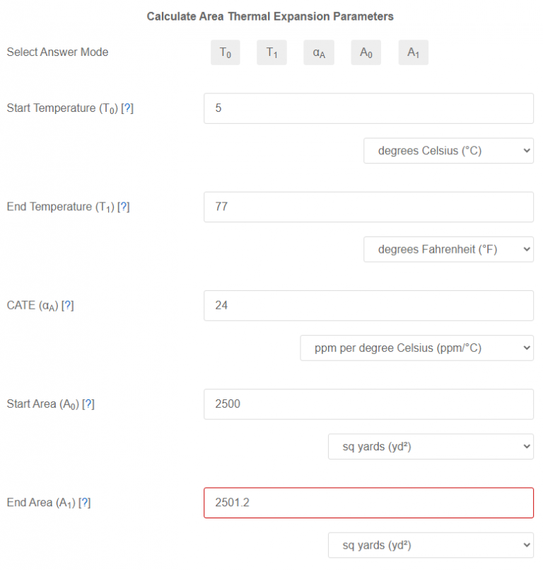The image size is (543, 570).
Task: Select the T₁ answer mode
Action: tap(271, 52)
